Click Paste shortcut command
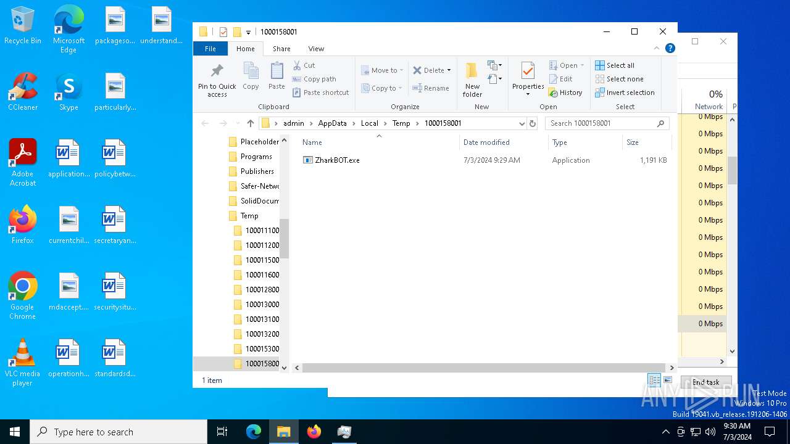Screen dimensions: 790x444 coord(321,92)
